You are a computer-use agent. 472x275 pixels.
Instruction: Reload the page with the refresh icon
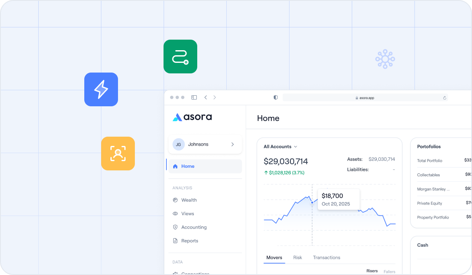tap(444, 97)
